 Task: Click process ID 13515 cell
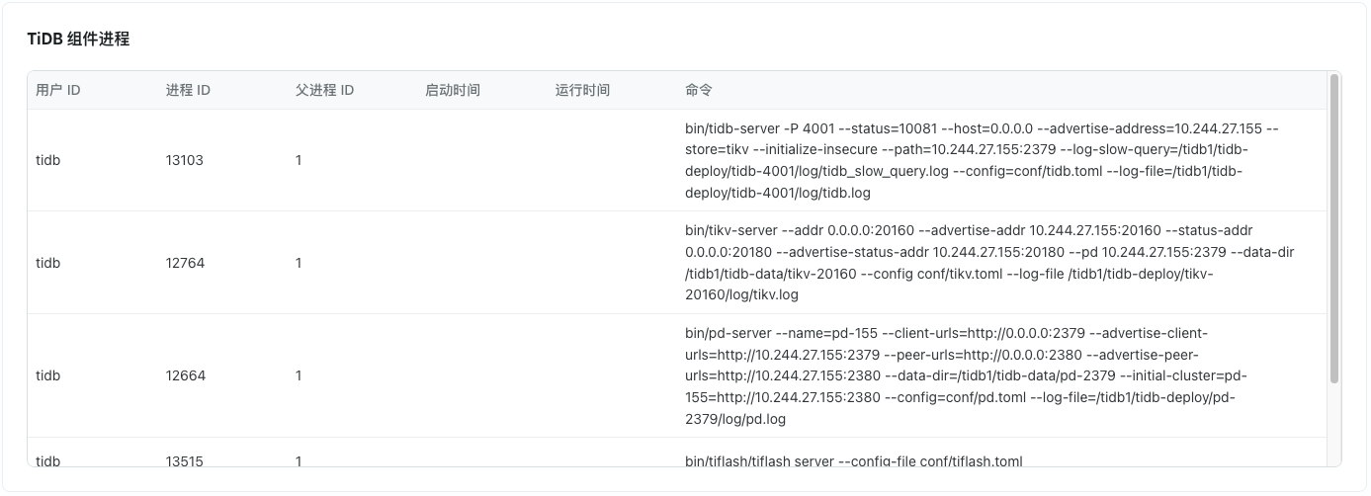click(x=185, y=460)
